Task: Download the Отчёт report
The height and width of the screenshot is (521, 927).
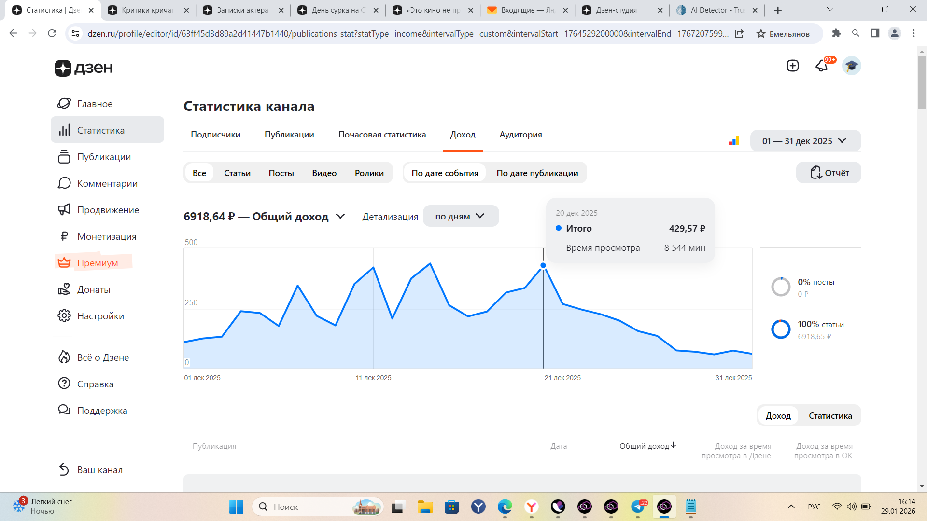Action: pos(829,173)
